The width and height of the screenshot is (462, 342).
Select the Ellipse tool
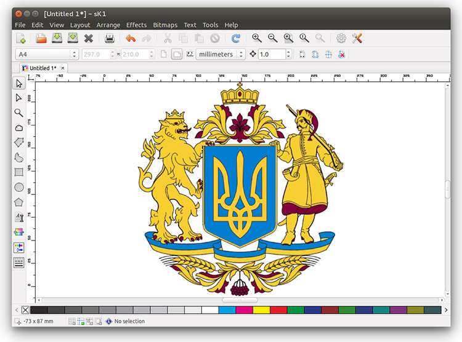[19, 187]
